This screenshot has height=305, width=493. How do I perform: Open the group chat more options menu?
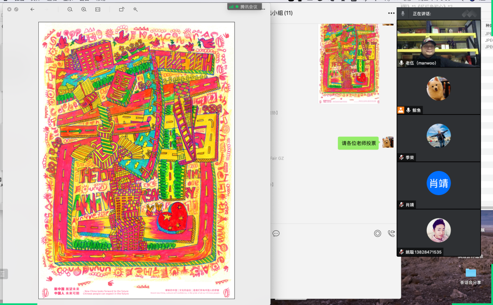coord(391,13)
